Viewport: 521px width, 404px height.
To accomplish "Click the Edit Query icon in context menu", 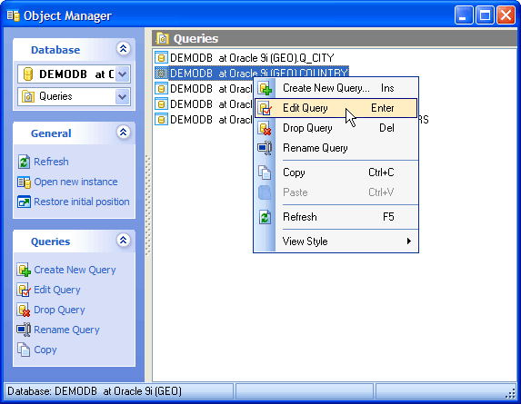I will click(265, 108).
